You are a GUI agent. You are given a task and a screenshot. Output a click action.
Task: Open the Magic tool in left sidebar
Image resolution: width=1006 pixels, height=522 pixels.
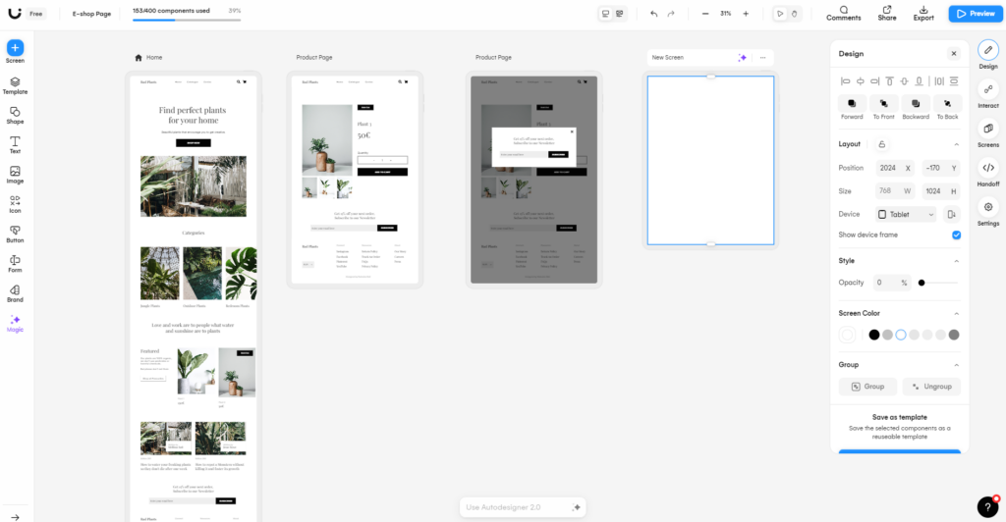[x=15, y=322]
